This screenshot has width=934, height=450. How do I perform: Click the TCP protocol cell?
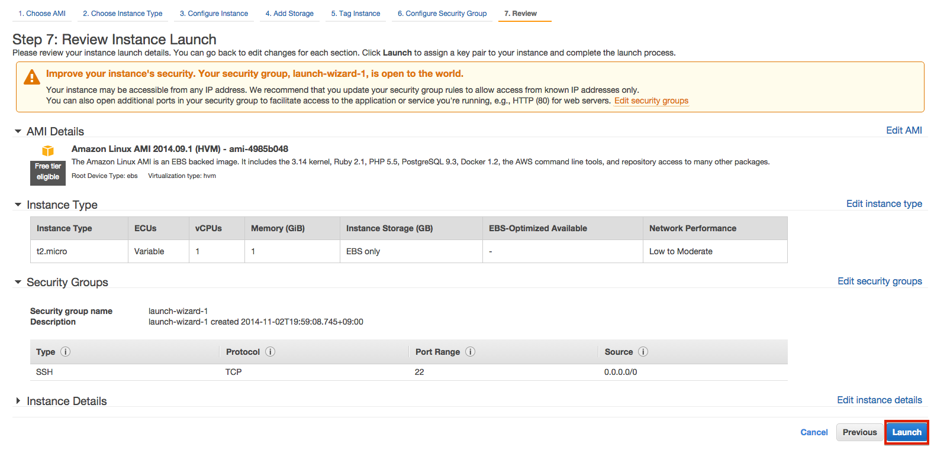click(234, 372)
